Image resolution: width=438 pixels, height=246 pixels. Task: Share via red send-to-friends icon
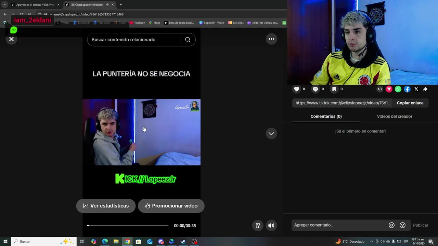tap(389, 89)
